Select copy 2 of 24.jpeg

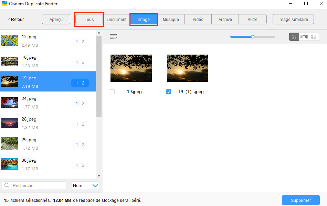(x=83, y=104)
